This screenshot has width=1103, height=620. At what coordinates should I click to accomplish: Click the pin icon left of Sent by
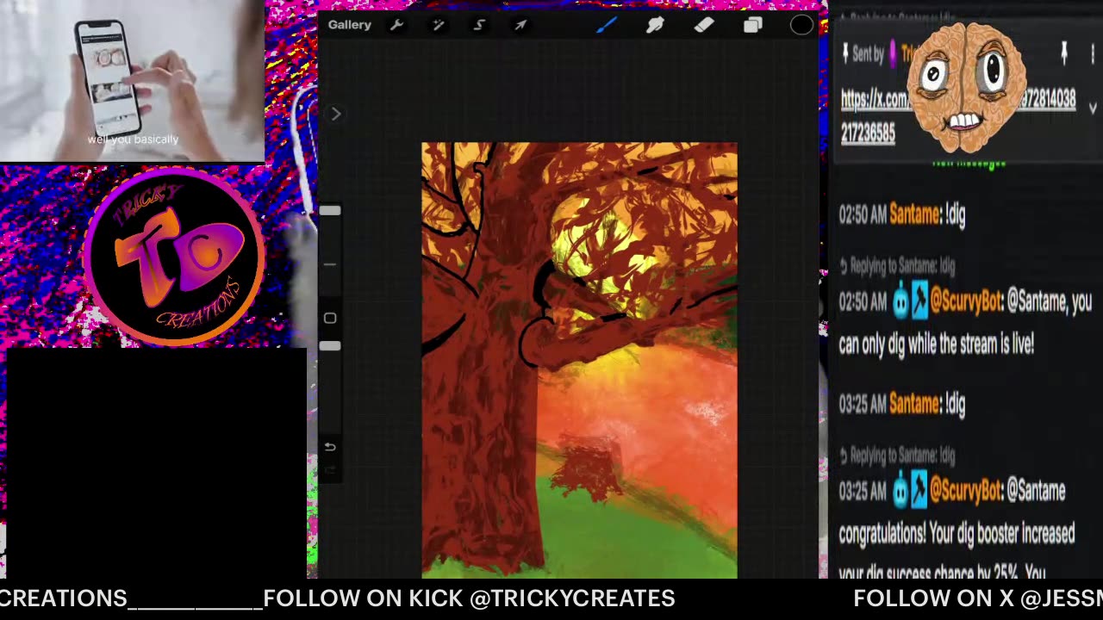tap(845, 53)
